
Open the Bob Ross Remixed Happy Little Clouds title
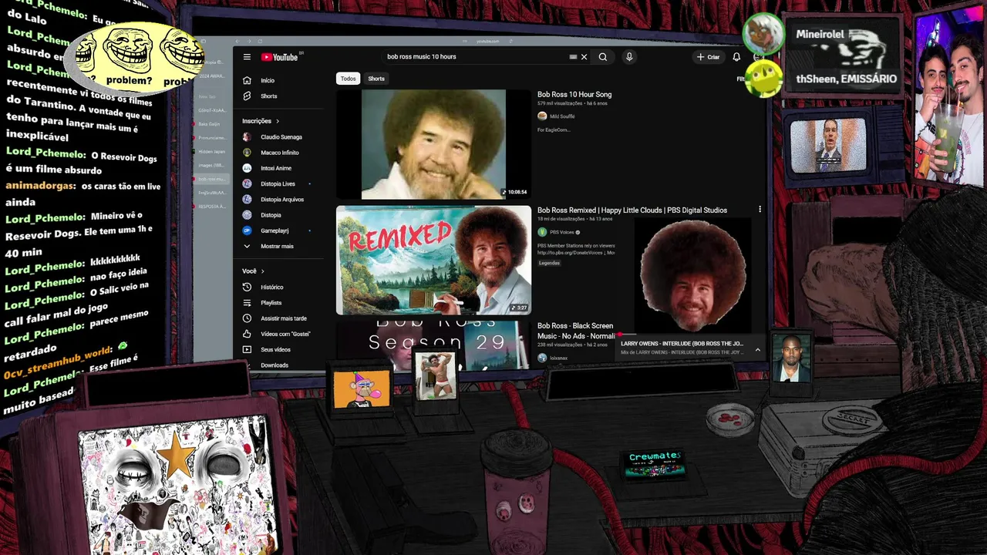coord(632,210)
